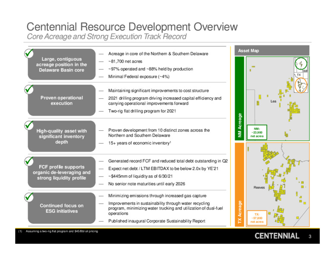
Task: Click the NM ~23,900 net acres callout
Action: point(257,132)
